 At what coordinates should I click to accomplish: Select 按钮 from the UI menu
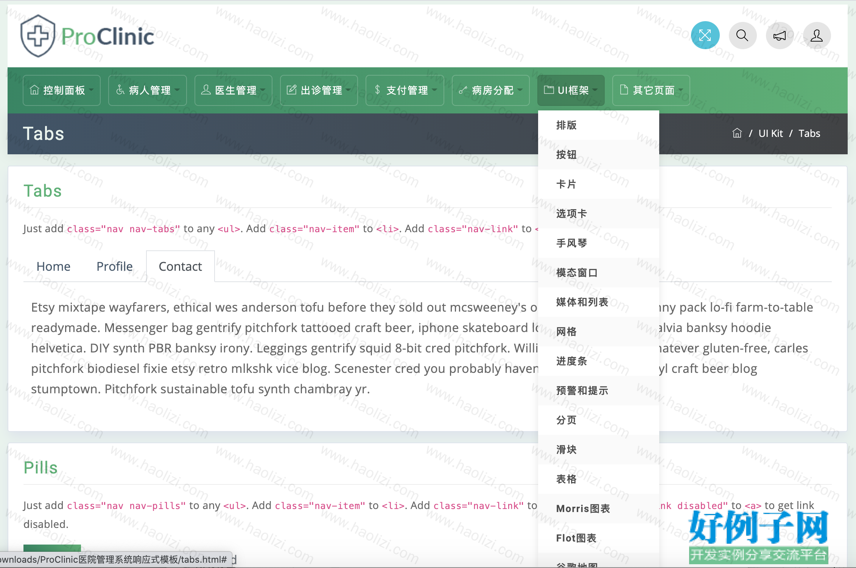(x=599, y=155)
